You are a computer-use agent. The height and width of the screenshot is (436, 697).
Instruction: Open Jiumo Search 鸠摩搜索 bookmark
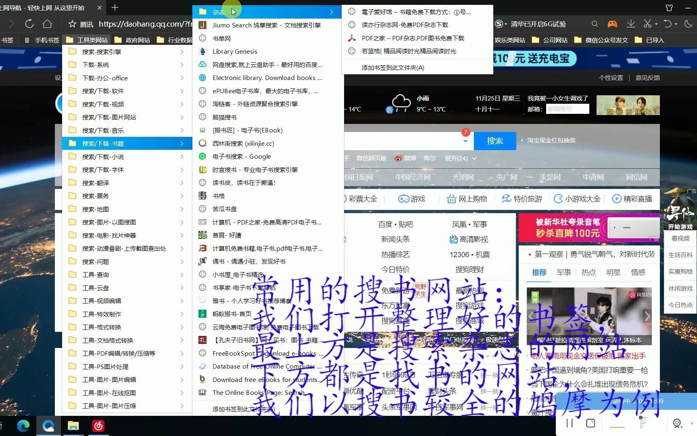[267, 25]
